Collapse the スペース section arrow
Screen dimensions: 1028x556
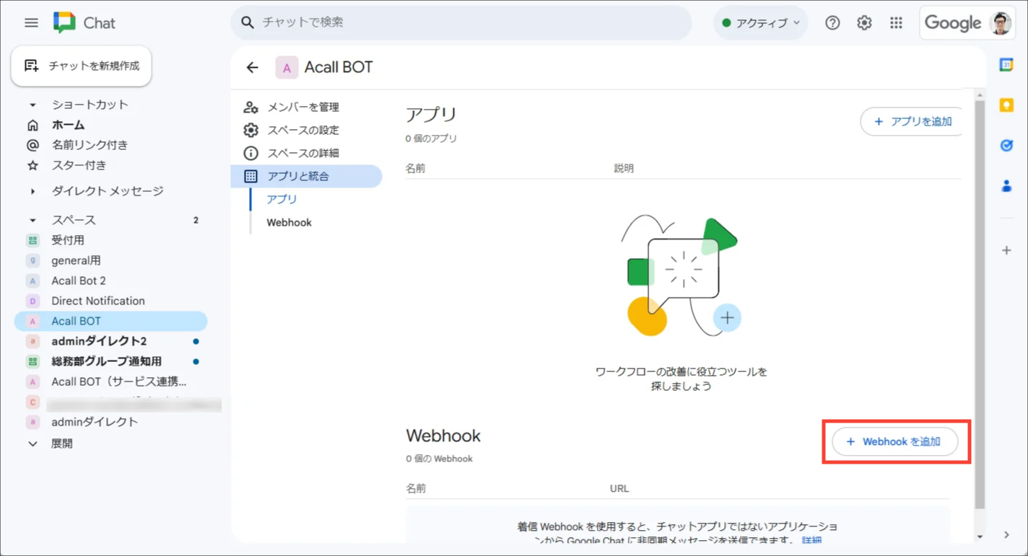pos(32,220)
